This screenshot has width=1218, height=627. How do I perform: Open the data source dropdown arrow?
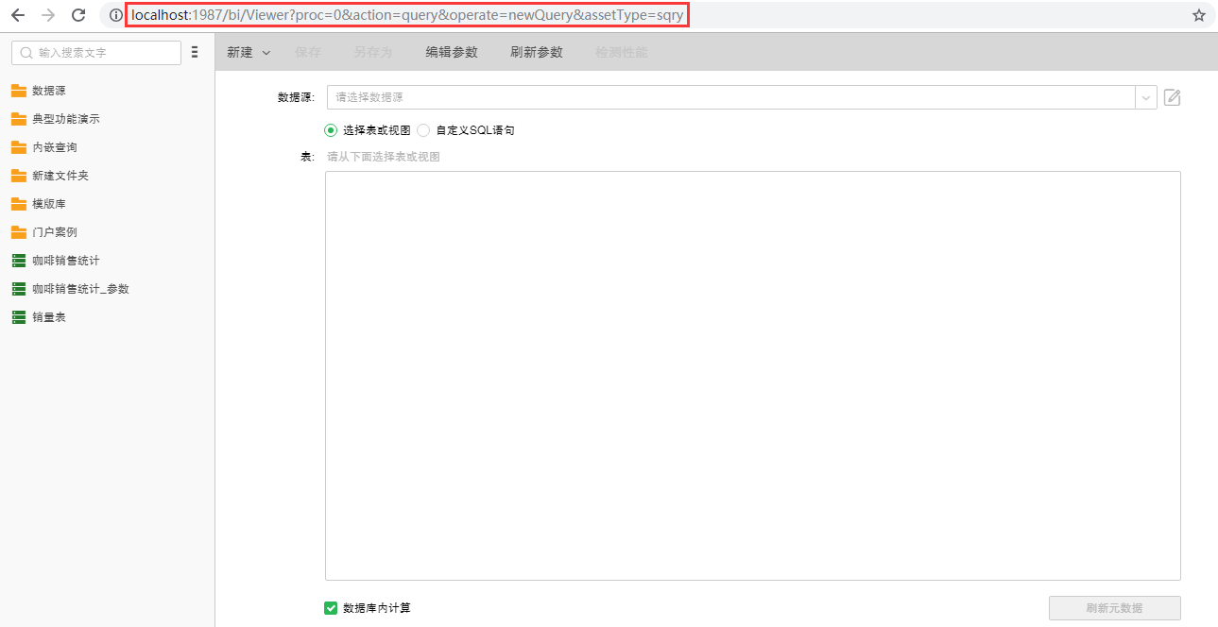1145,97
